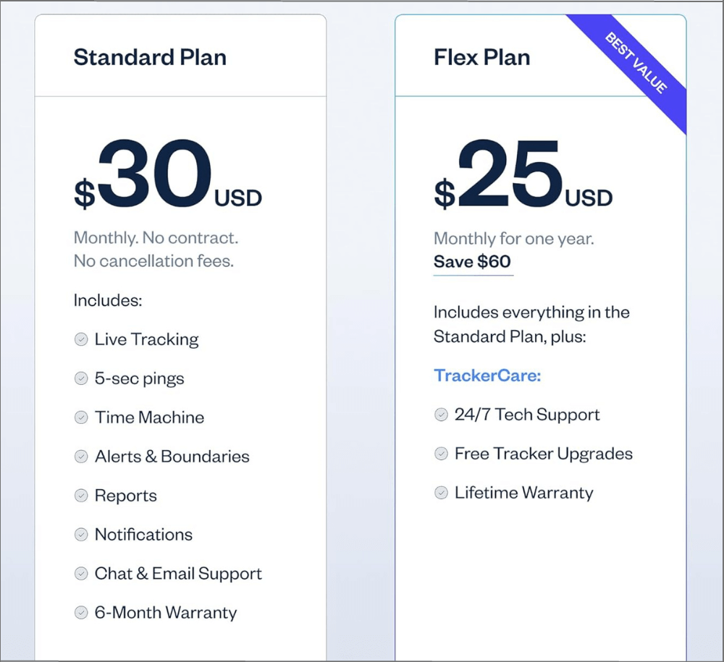724x662 pixels.
Task: Click the check icon beside 24/7 Tech Support
Action: [x=441, y=415]
